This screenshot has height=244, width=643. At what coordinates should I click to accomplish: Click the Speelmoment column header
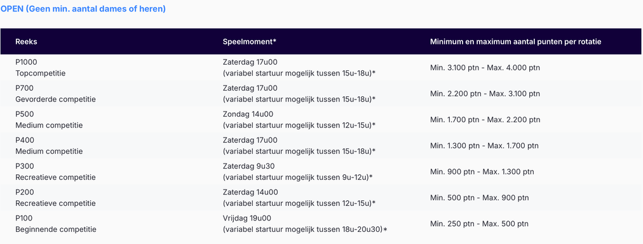tap(250, 42)
